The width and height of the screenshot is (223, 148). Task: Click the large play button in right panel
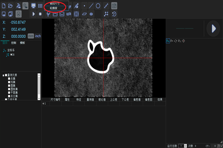[213, 28]
